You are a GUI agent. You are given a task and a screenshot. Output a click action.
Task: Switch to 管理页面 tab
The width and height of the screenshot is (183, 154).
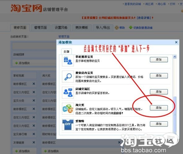click(x=41, y=28)
